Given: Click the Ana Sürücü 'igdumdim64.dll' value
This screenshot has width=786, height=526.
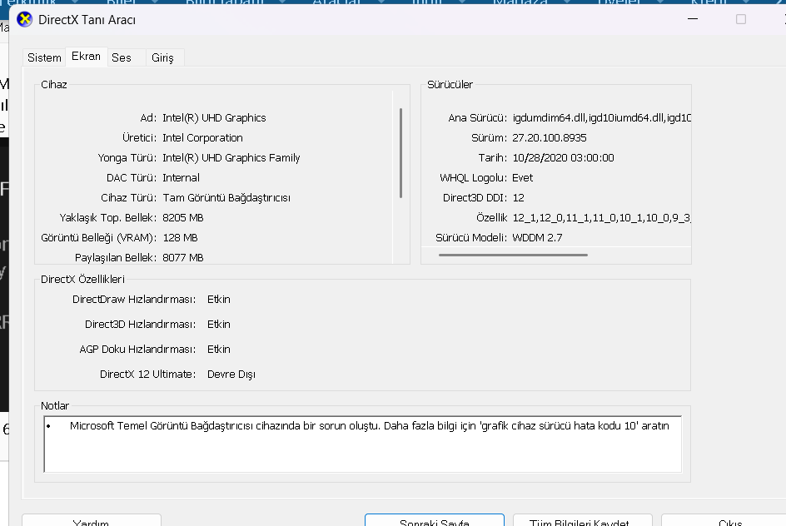Looking at the screenshot, I should pyautogui.click(x=601, y=117).
